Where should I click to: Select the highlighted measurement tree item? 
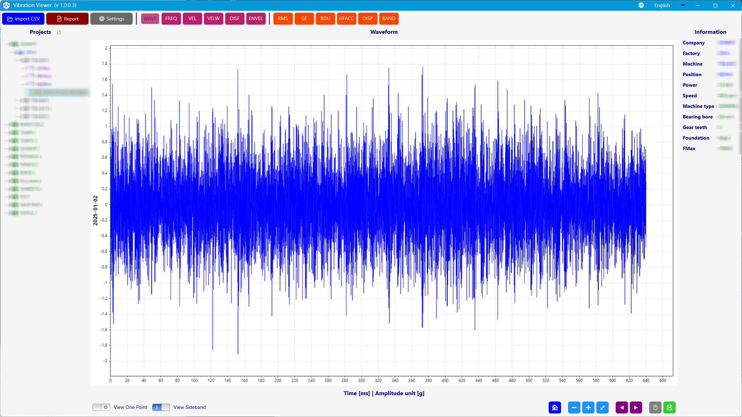coord(60,92)
